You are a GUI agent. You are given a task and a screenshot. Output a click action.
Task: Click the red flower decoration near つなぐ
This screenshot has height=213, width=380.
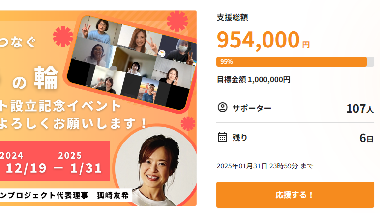pyautogui.click(x=63, y=36)
